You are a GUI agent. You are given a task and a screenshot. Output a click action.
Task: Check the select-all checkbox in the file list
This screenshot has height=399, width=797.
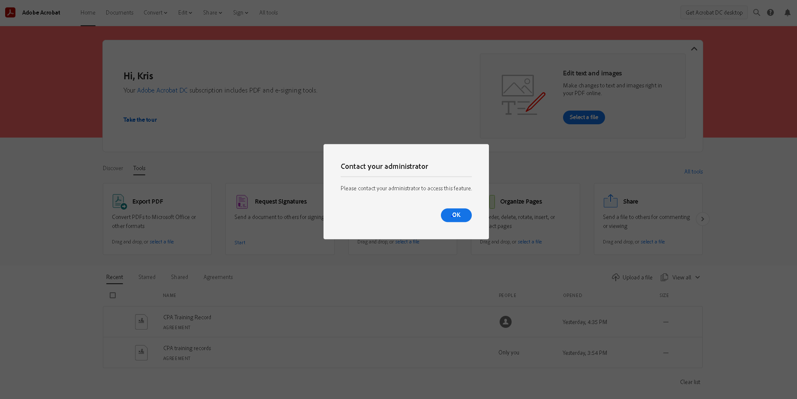[113, 295]
